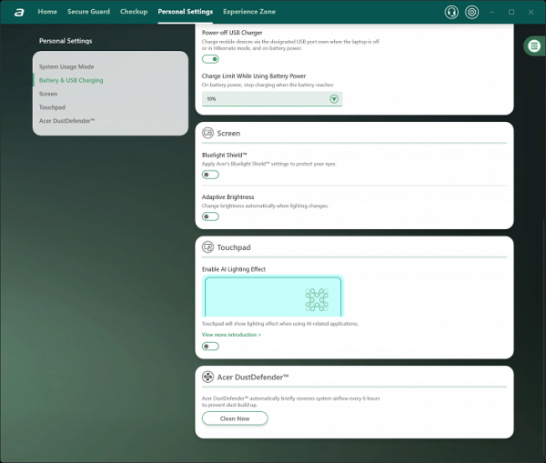Image resolution: width=546 pixels, height=463 pixels.
Task: Click the Touchpad section icon
Action: coord(207,247)
